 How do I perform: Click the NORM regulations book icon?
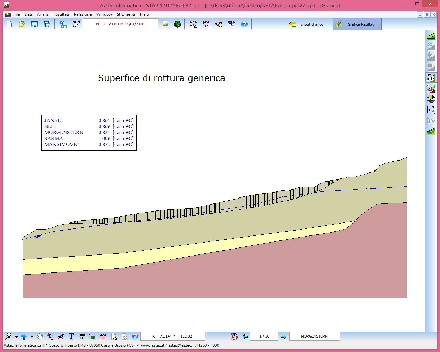click(76, 24)
